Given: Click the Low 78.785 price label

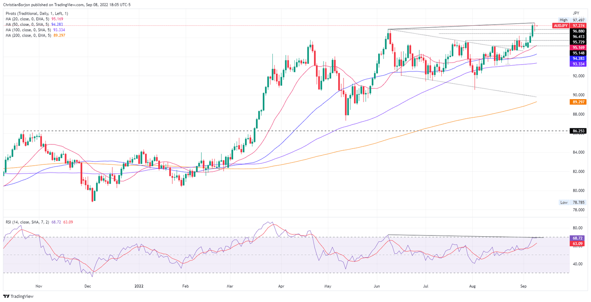Looking at the screenshot, I should pos(572,202).
